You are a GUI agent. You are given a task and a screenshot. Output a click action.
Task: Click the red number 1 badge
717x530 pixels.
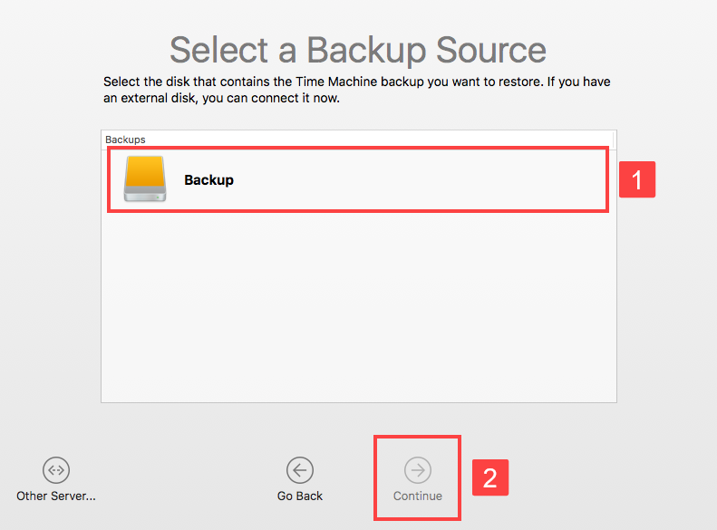click(636, 179)
